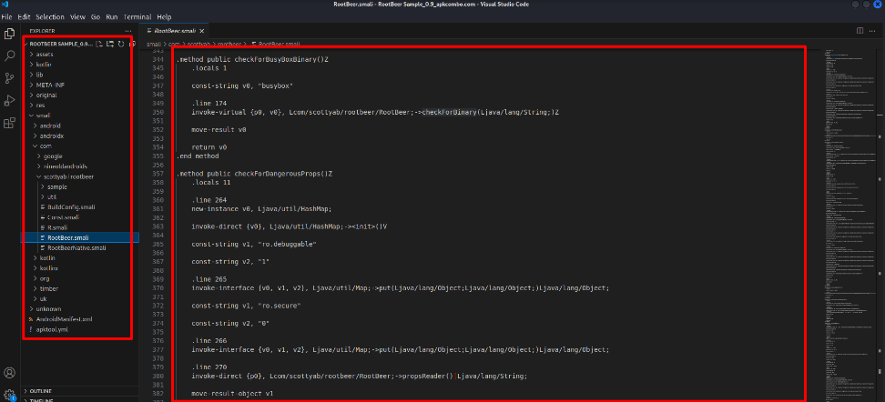
Task: Collapse the smali folder
Action: pos(42,116)
